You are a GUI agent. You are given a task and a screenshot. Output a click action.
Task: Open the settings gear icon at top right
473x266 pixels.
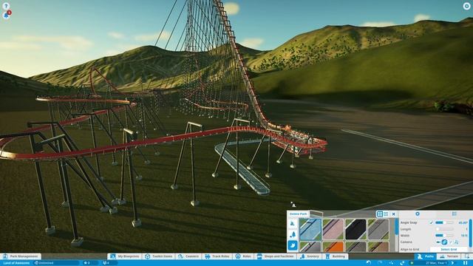pos(466,6)
